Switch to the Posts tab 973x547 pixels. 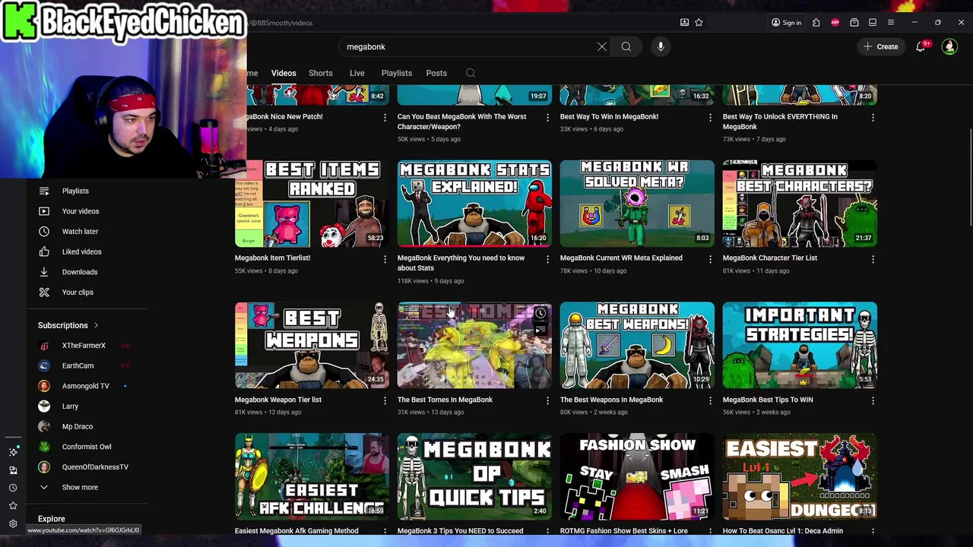click(436, 73)
